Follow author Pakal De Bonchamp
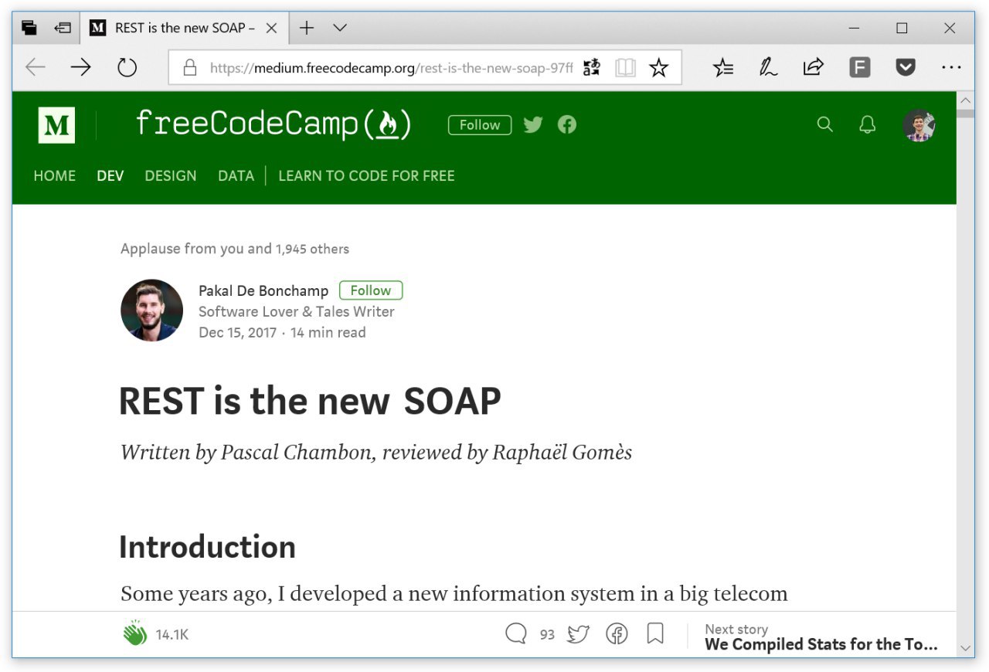 [x=371, y=290]
